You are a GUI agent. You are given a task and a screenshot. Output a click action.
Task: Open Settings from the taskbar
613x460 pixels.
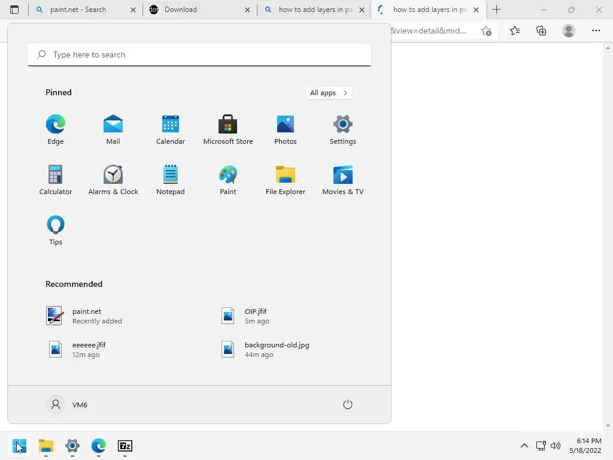click(72, 446)
